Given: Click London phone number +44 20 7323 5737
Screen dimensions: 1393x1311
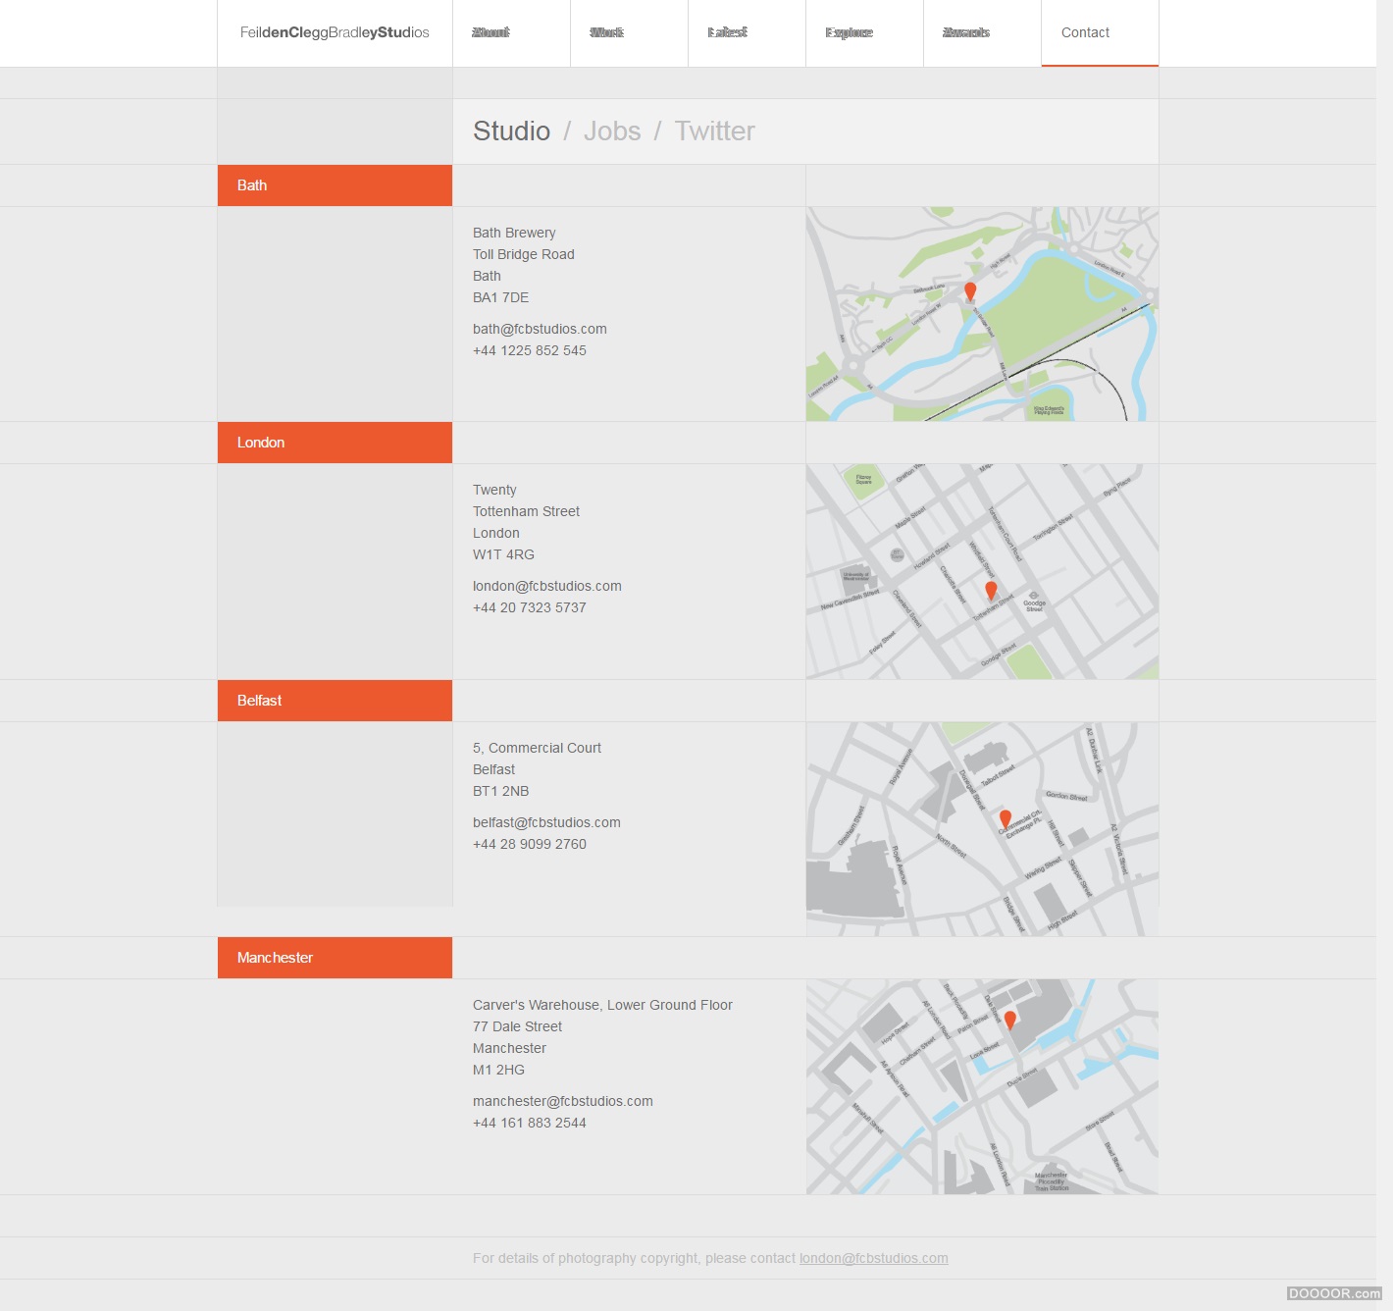Looking at the screenshot, I should (x=530, y=607).
